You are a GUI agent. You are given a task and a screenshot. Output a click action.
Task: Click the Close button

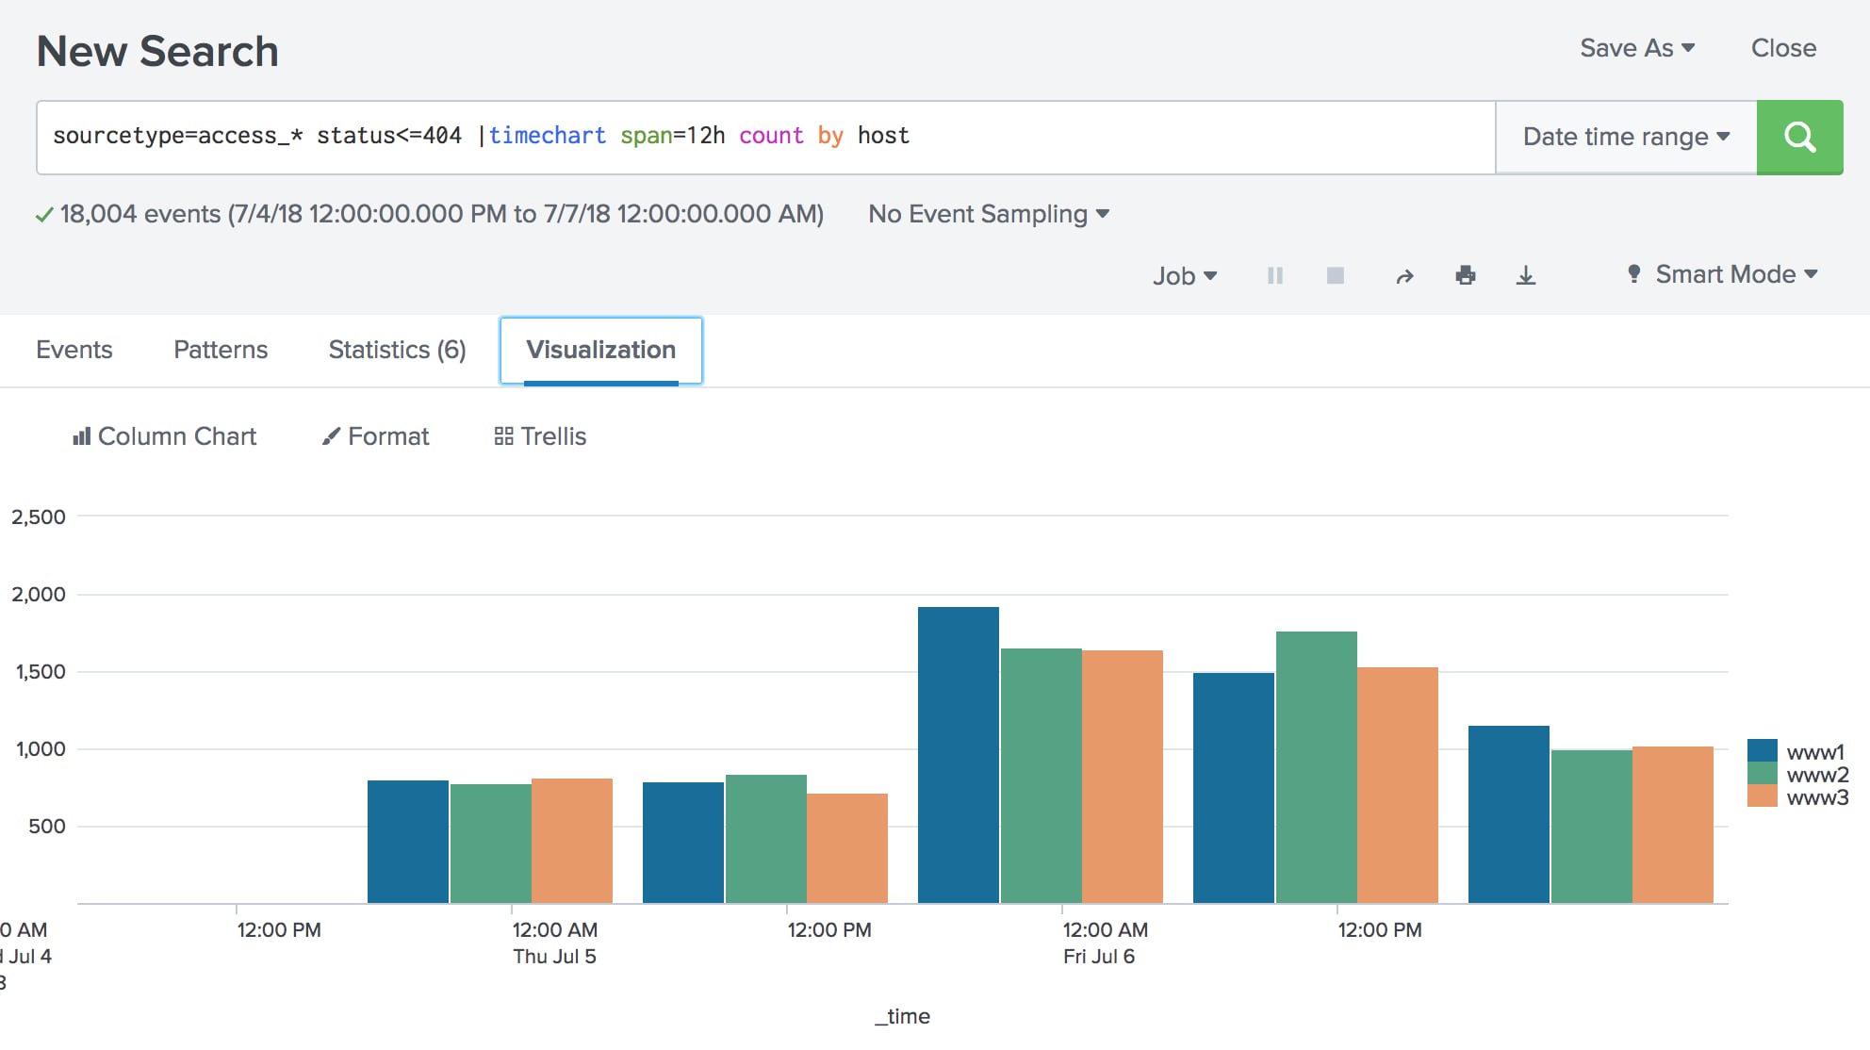pyautogui.click(x=1784, y=49)
